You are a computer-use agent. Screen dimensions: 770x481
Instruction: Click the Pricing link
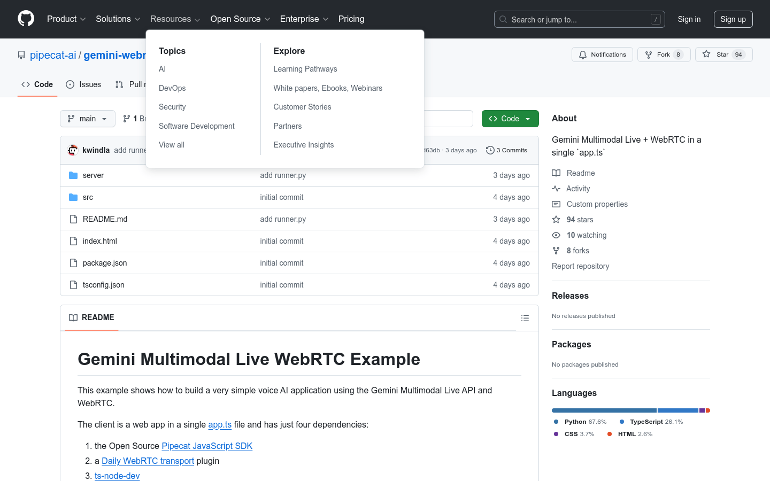(x=351, y=19)
